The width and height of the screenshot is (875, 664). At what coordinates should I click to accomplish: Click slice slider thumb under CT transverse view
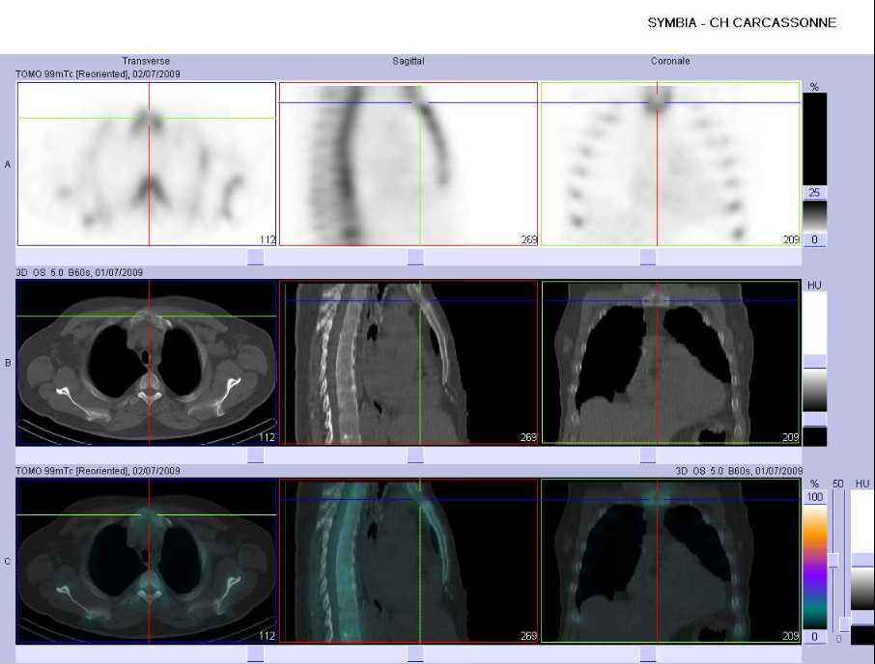[255, 456]
